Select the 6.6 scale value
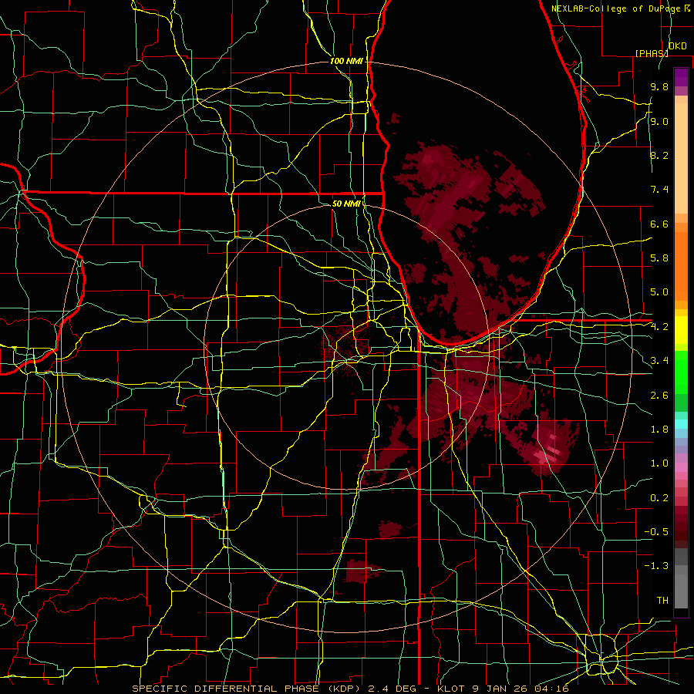 click(659, 224)
